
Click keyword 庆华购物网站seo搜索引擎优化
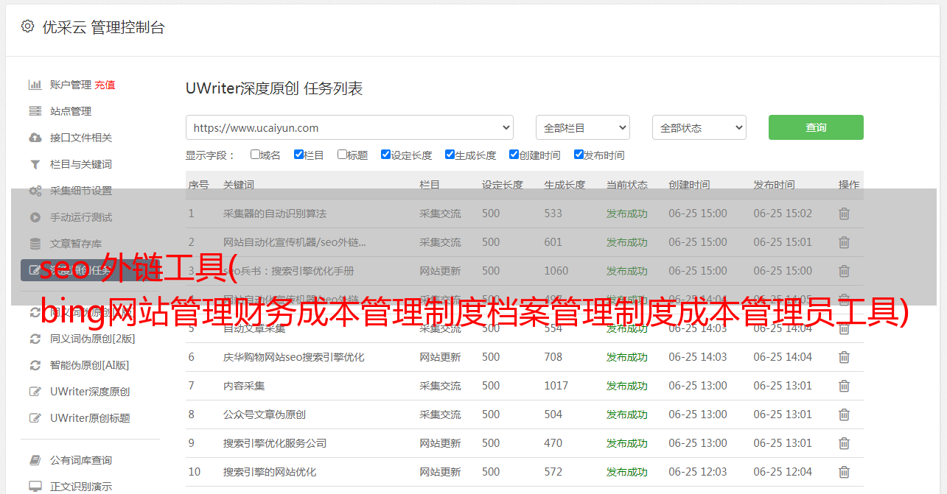294,357
